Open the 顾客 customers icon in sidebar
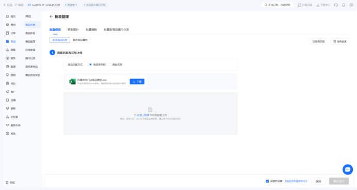Screen dimensions: 357x190 tap(8, 50)
